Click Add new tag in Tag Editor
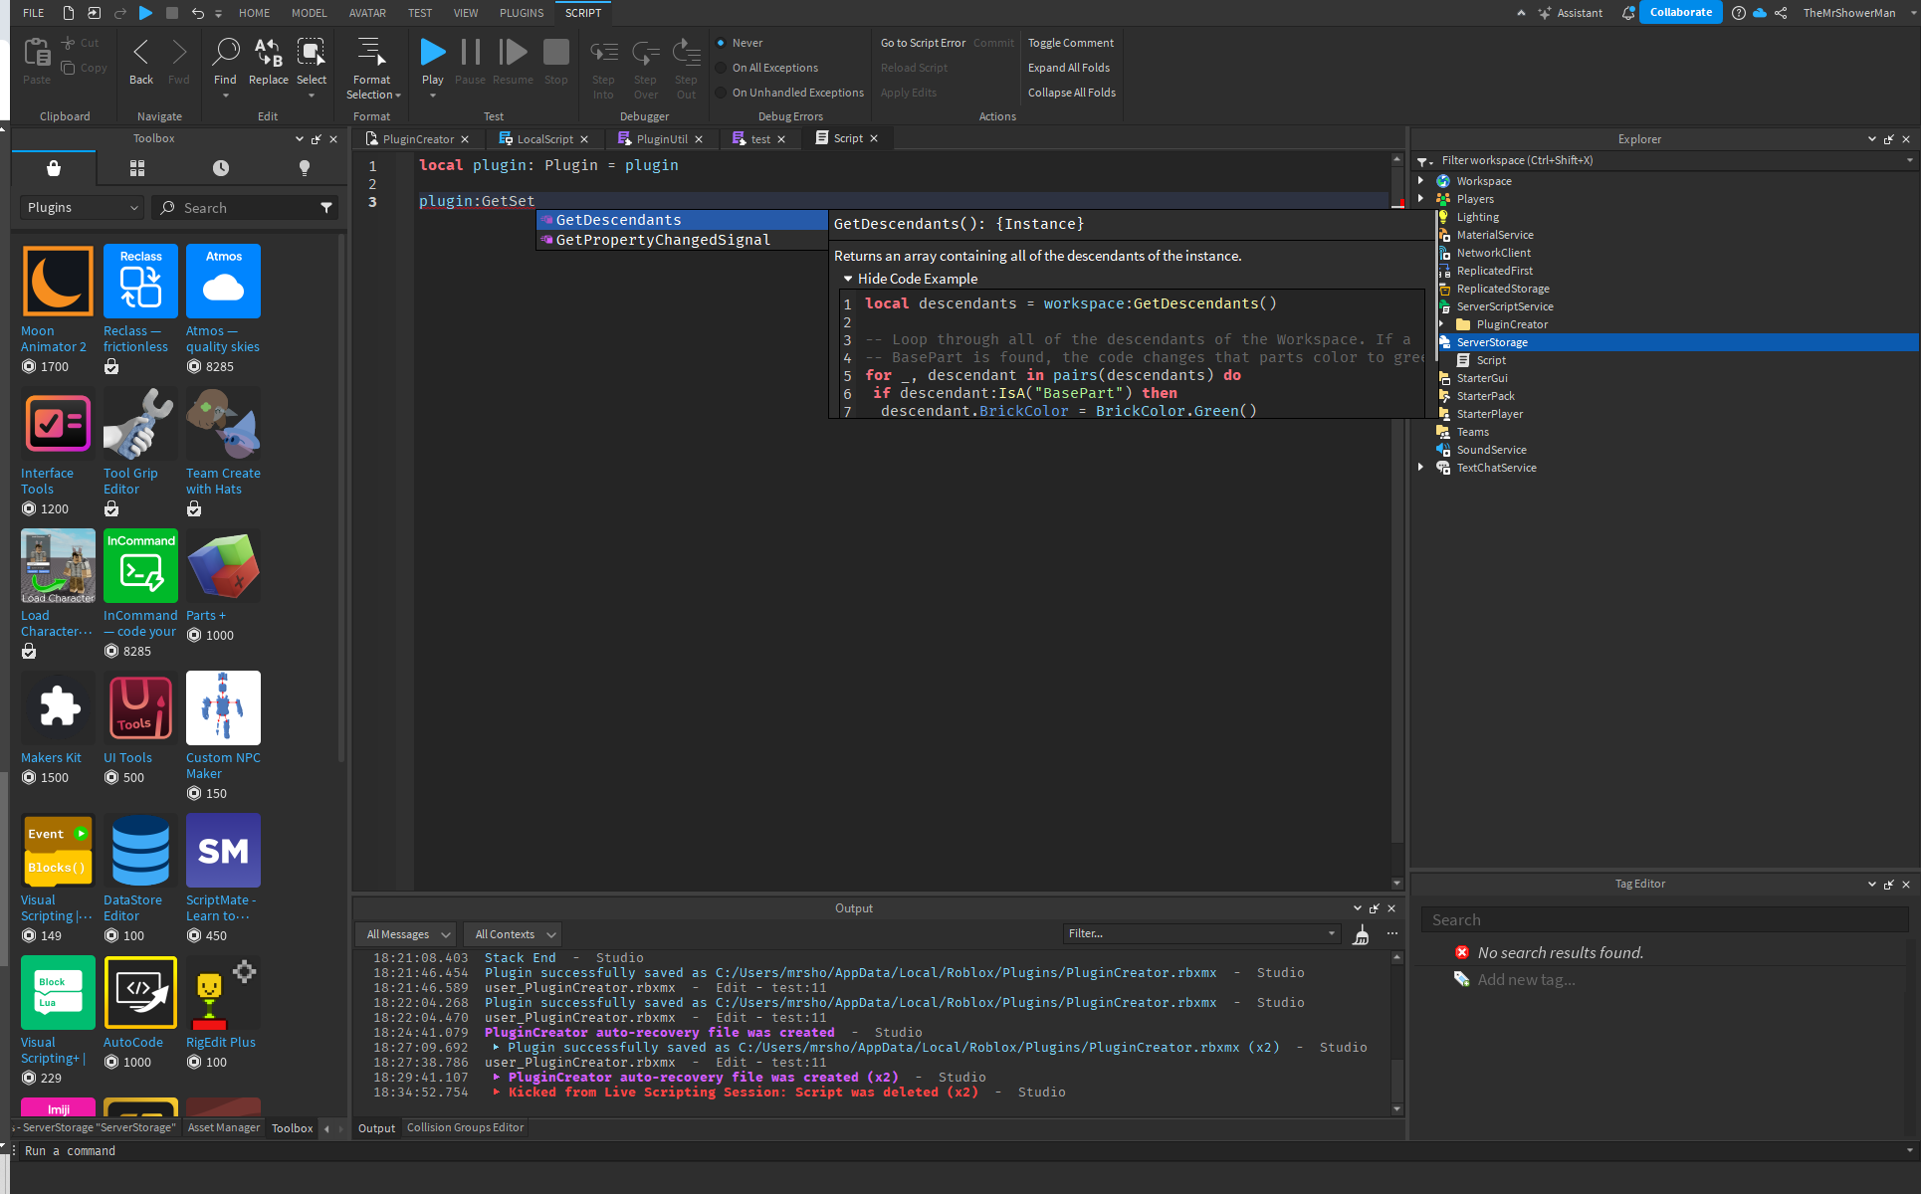This screenshot has height=1194, width=1921. tap(1526, 980)
